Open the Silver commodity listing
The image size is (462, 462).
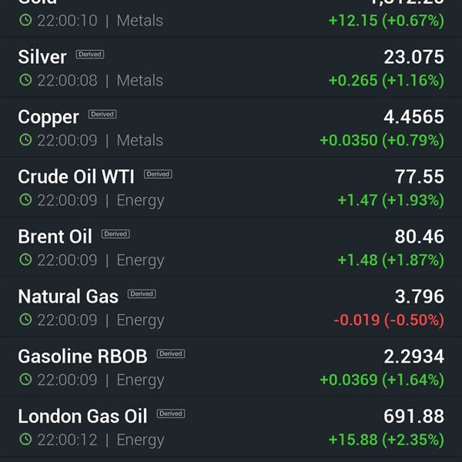(231, 68)
